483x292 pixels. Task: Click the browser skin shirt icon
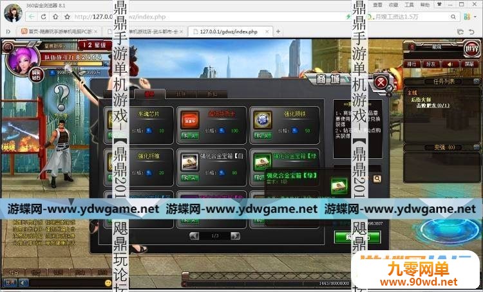point(439,5)
